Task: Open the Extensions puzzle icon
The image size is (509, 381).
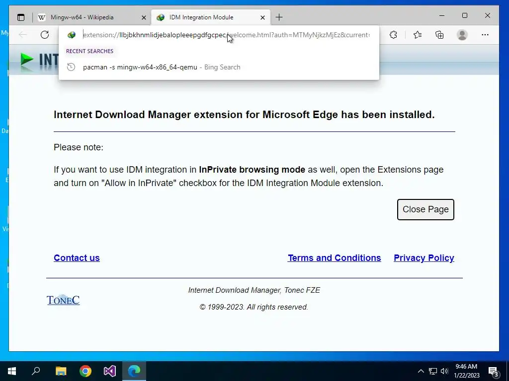Action: (x=393, y=35)
